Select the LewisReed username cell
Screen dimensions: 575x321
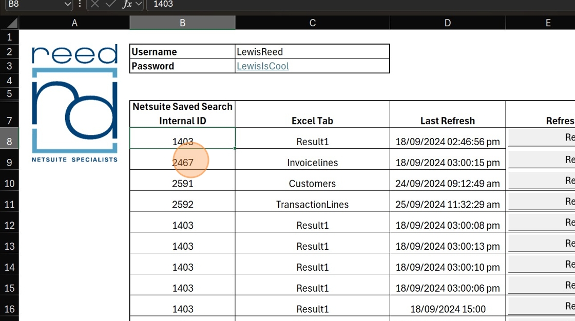pos(313,52)
